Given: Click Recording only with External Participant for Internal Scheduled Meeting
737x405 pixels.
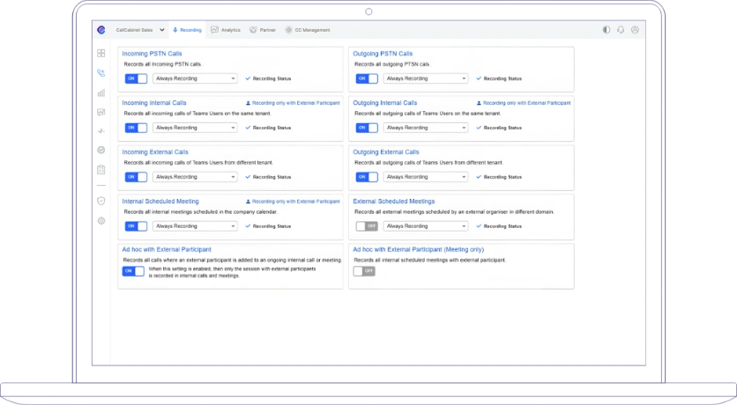Looking at the screenshot, I should tap(292, 202).
